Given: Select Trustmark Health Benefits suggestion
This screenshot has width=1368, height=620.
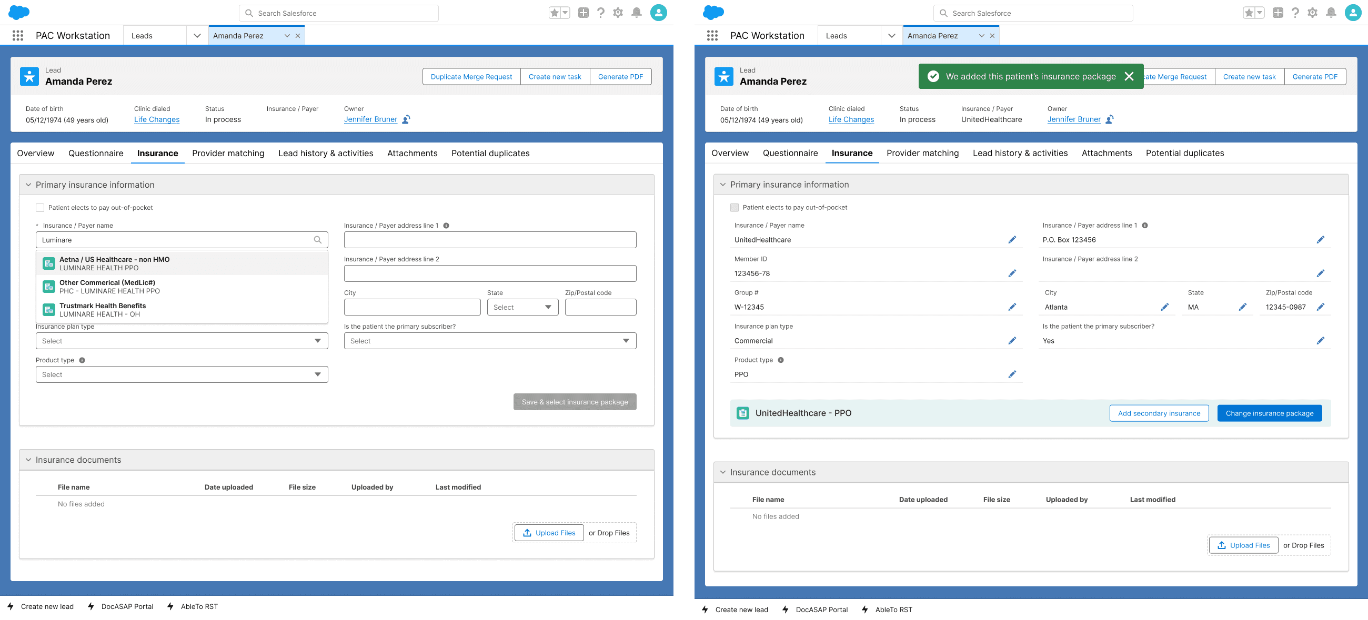Looking at the screenshot, I should pyautogui.click(x=182, y=310).
